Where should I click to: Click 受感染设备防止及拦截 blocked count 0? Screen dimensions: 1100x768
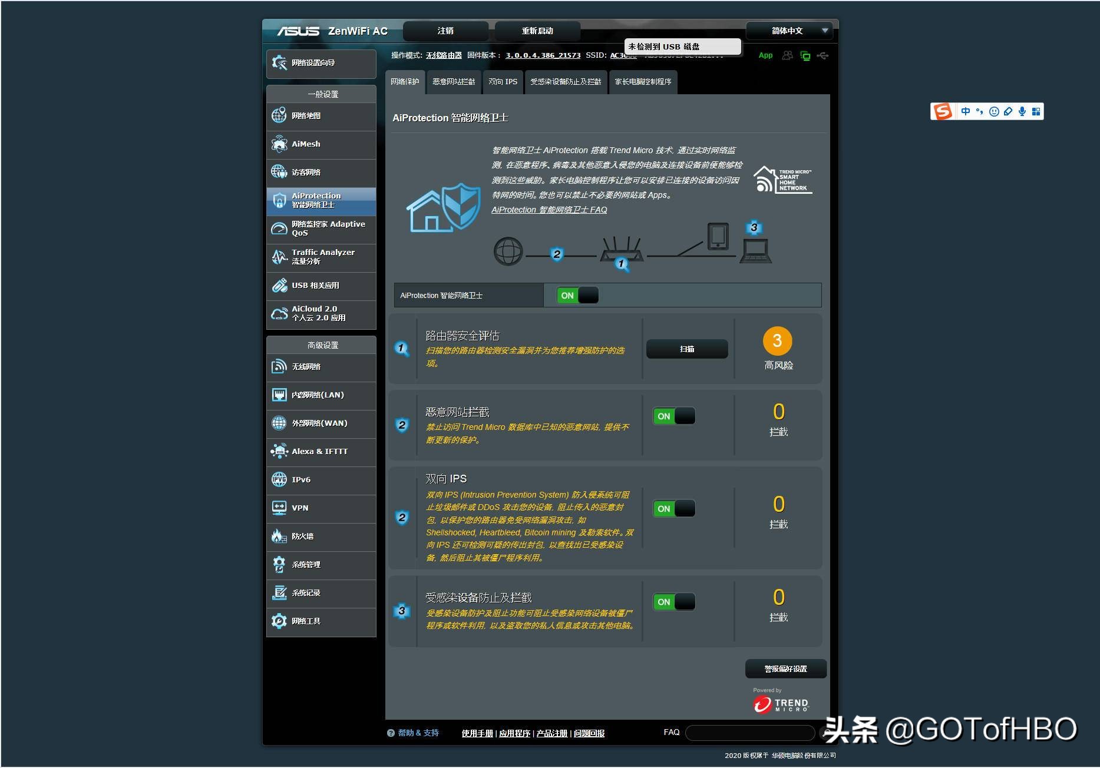(x=778, y=597)
